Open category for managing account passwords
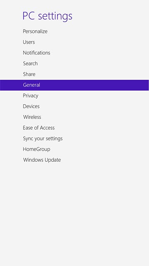Viewport: 149px width, 266px height. pyautogui.click(x=29, y=42)
